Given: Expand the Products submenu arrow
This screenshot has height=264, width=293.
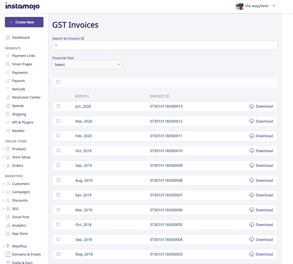Looking at the screenshot, I should (x=3, y=149).
